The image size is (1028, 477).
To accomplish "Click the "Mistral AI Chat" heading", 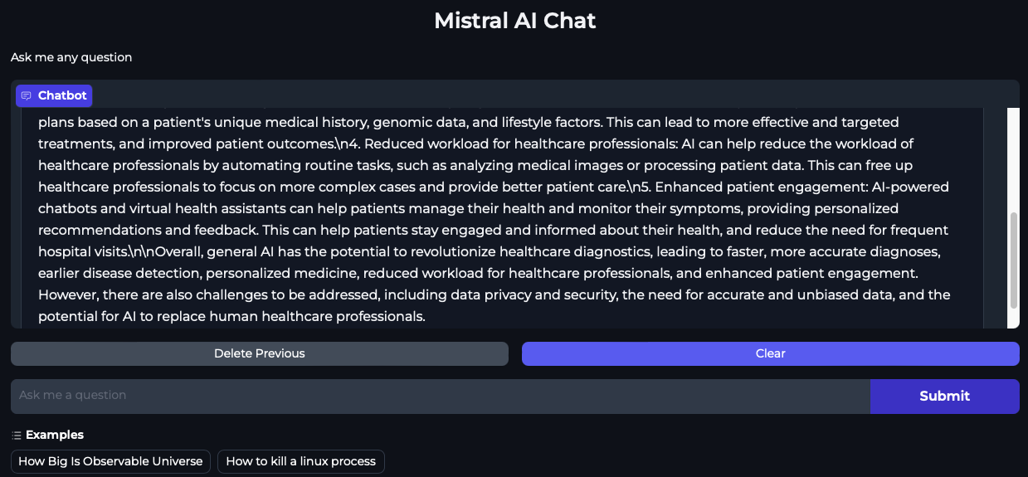I will click(x=514, y=21).
